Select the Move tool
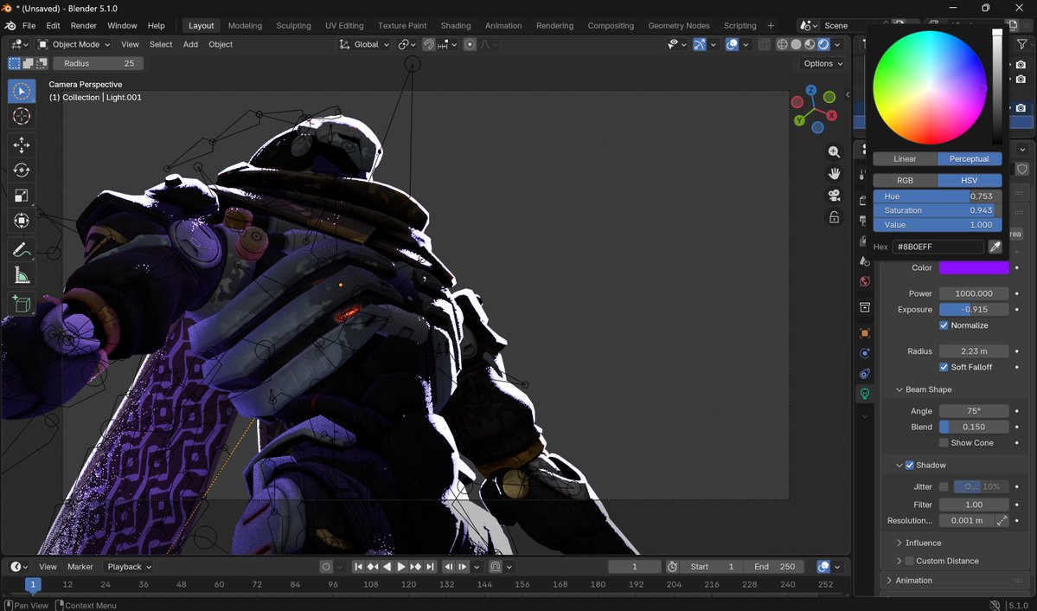Screen dimensions: 1037x611 pyautogui.click(x=22, y=145)
